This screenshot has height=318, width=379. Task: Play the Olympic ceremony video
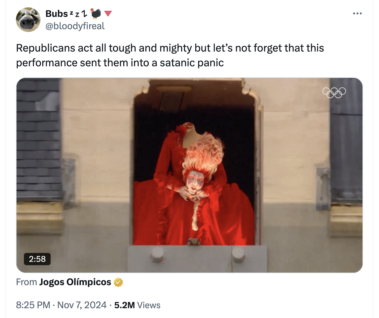tap(189, 175)
